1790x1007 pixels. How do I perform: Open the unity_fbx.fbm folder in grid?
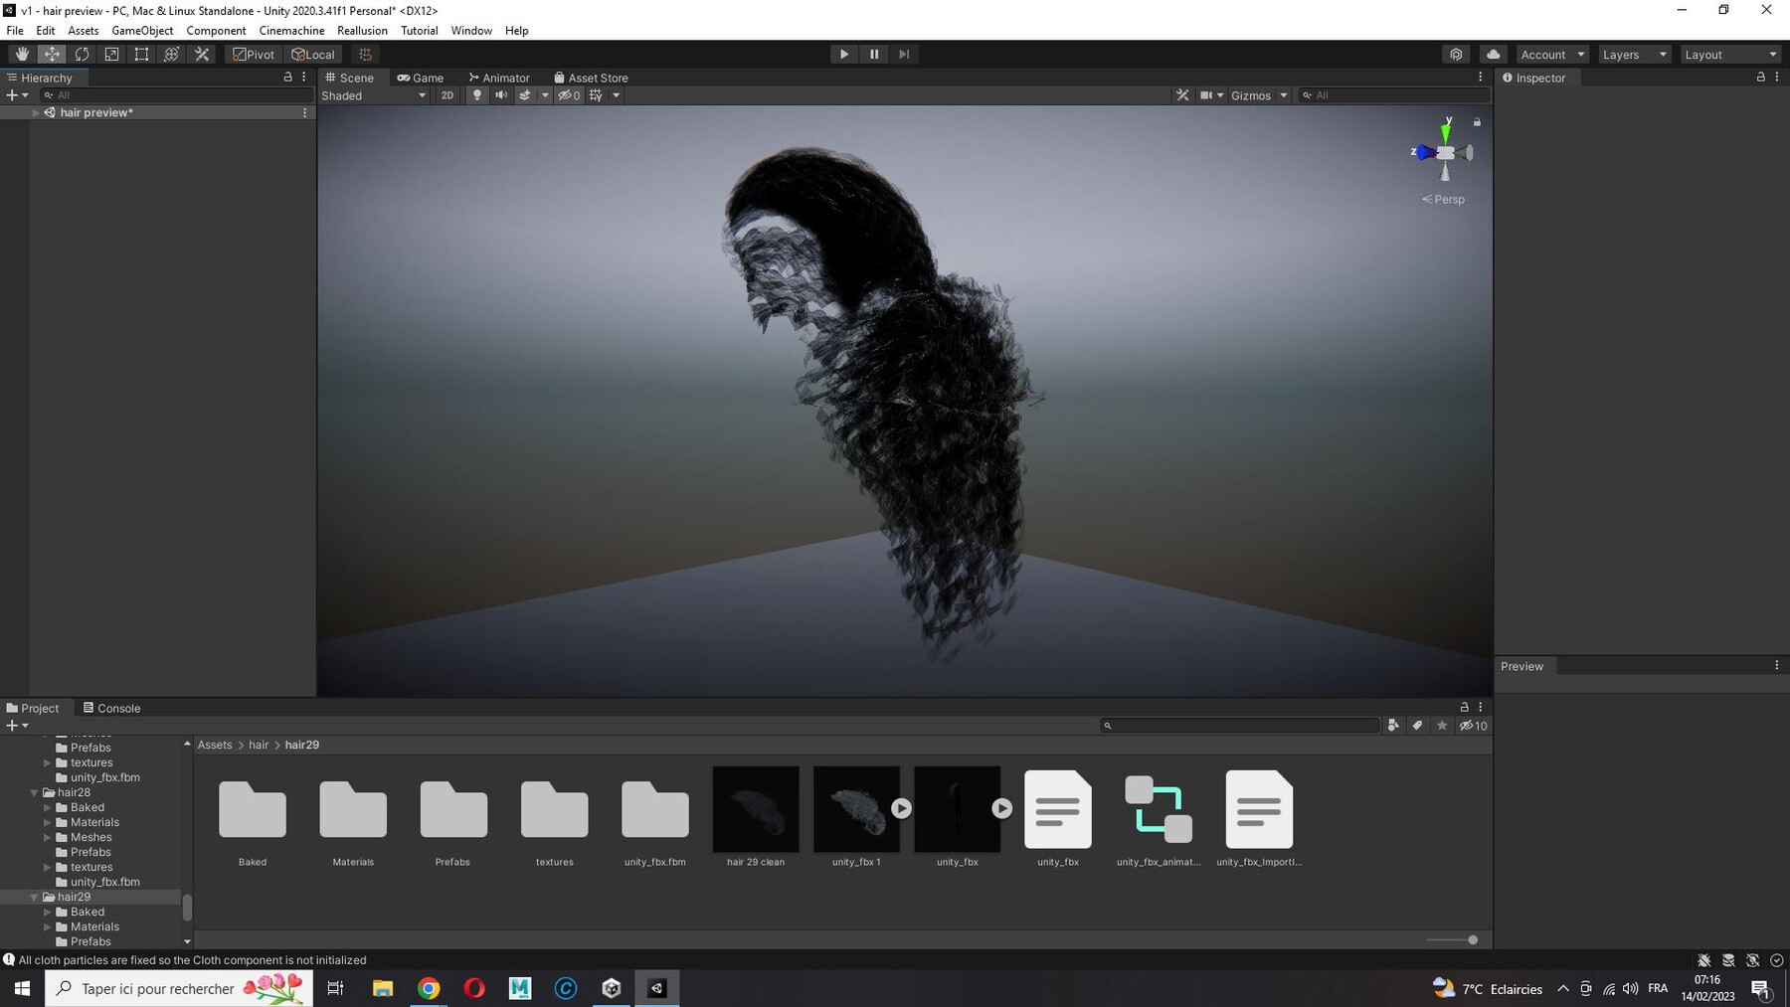[x=655, y=817]
